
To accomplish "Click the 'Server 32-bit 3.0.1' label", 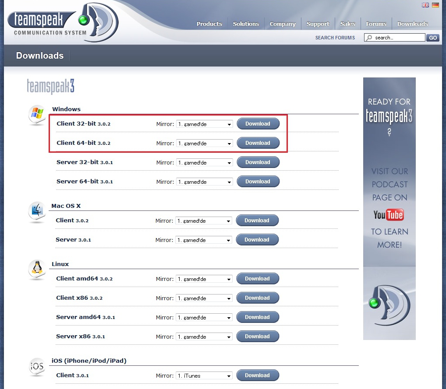I will [x=85, y=162].
